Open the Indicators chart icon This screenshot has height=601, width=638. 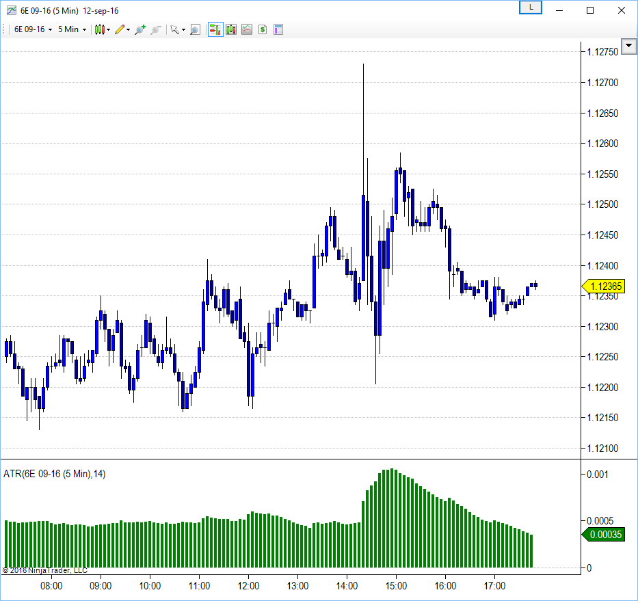coord(247,29)
